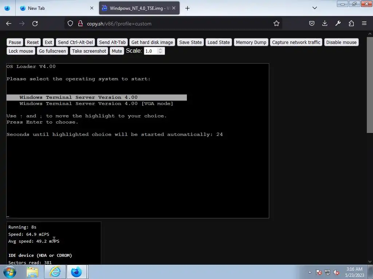Expand the list all tabs chevron
The height and width of the screenshot is (279, 373).
pos(314,8)
